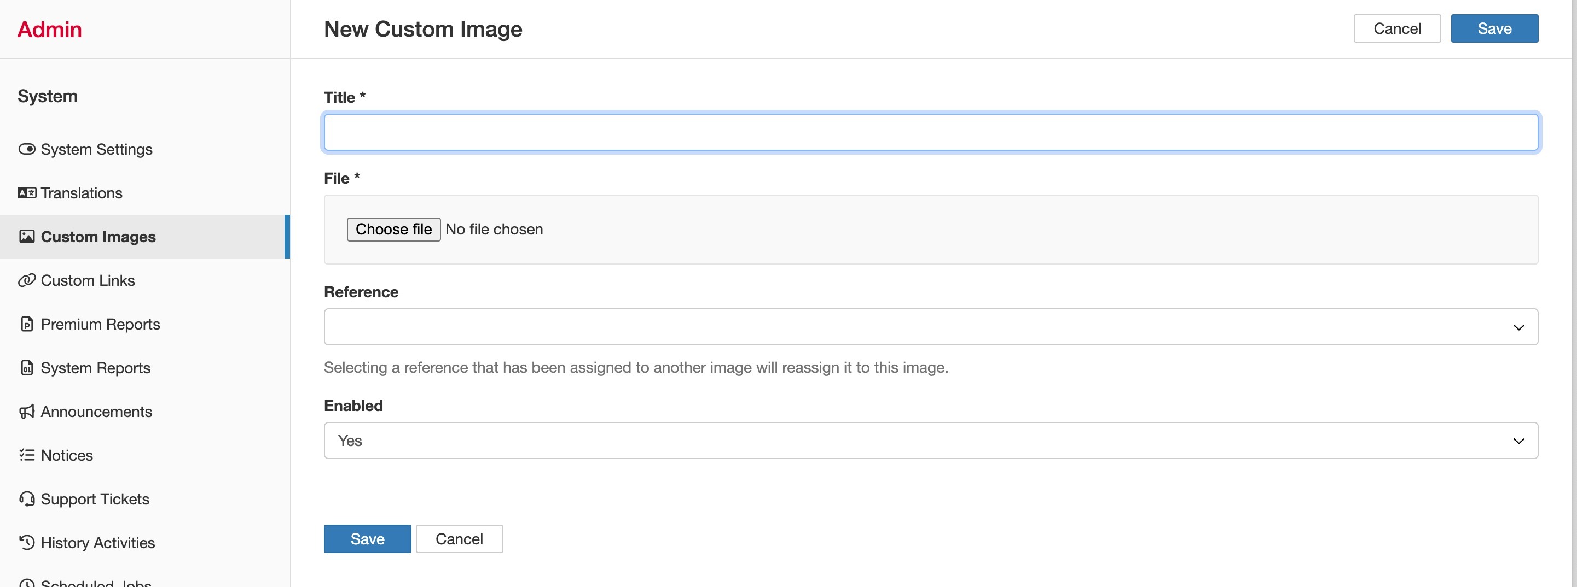
Task: Click the Custom Images picture icon
Action: coord(27,237)
